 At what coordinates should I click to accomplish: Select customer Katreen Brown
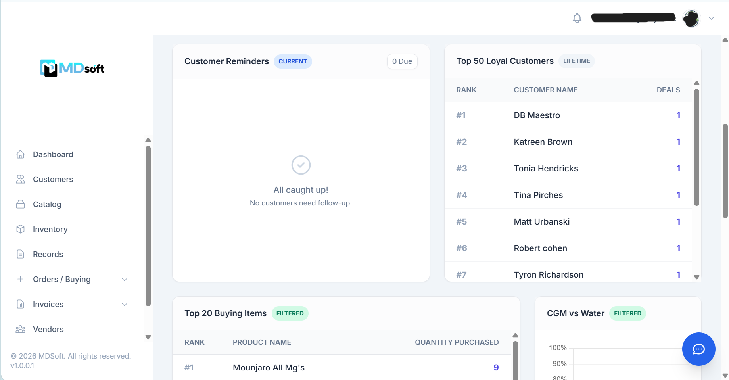[543, 142]
